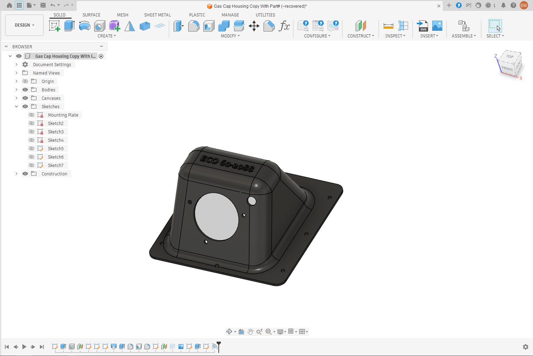
Task: Undo the last action
Action: (52, 5)
